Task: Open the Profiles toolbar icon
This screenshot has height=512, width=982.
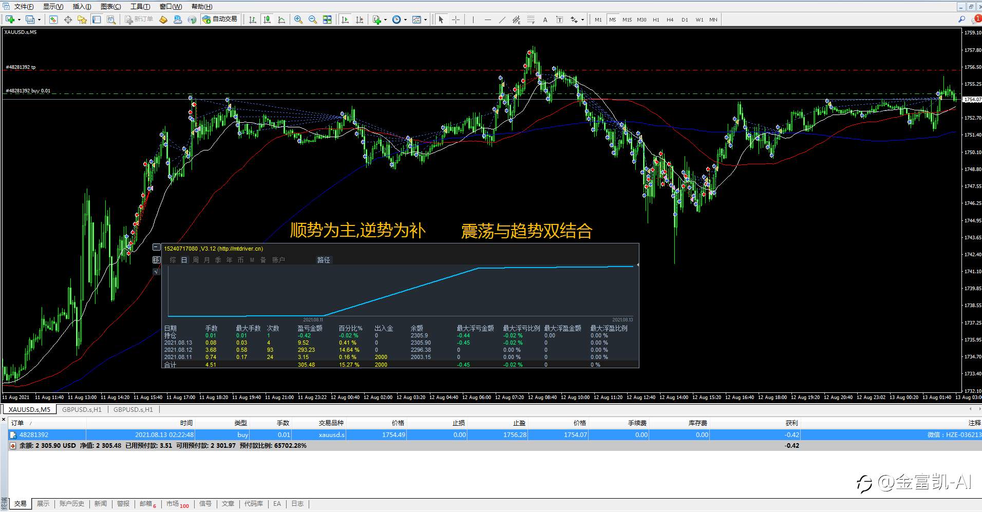Action: click(30, 20)
